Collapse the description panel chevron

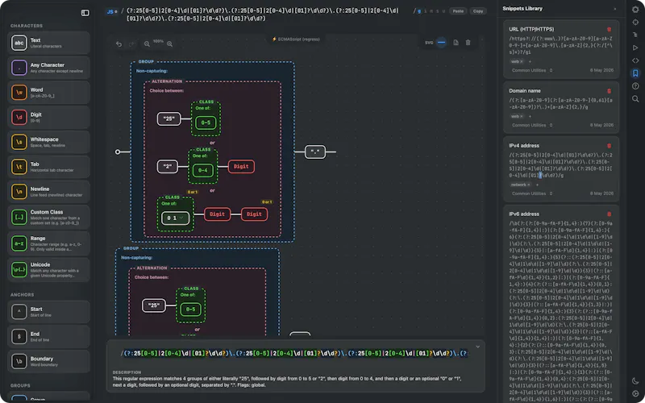477,347
